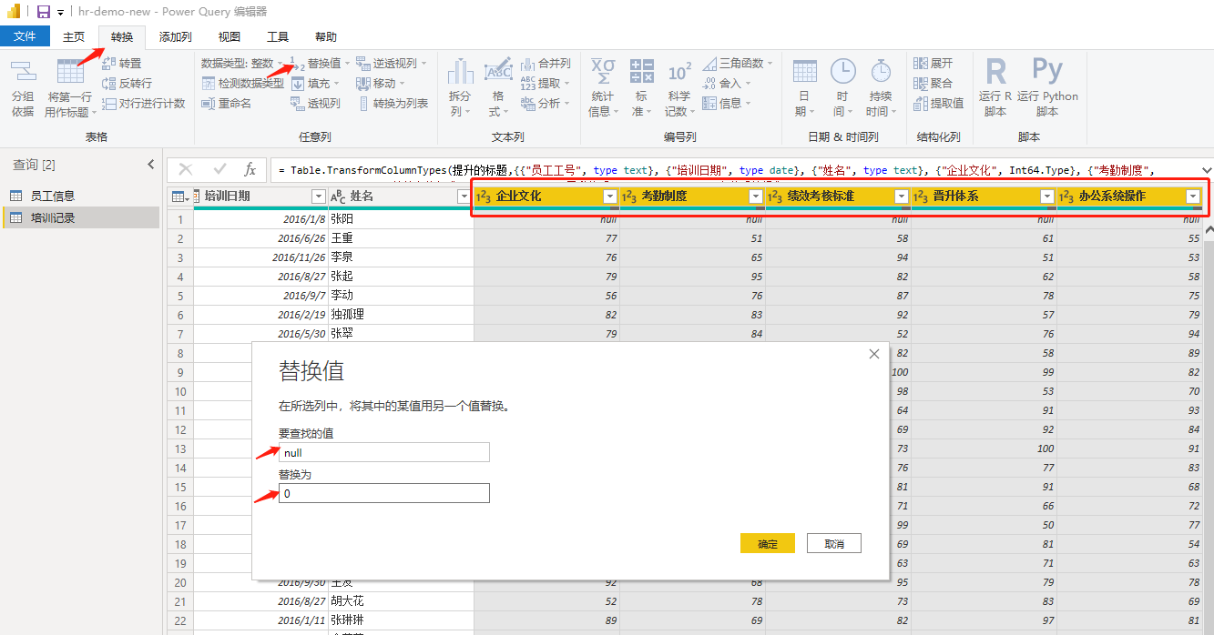Click the Scientific (科学记数) icon
Viewport: 1214px width, 635px height.
tap(678, 73)
